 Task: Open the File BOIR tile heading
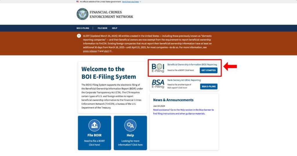(94, 135)
